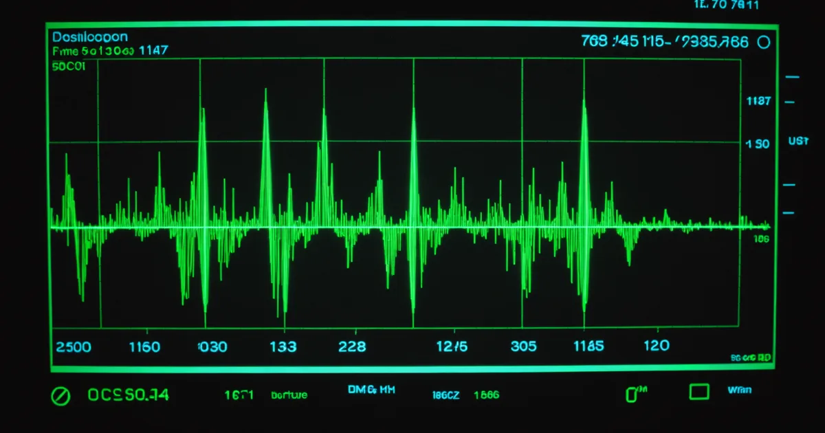Click the '1187' scale value on right

coord(759,101)
